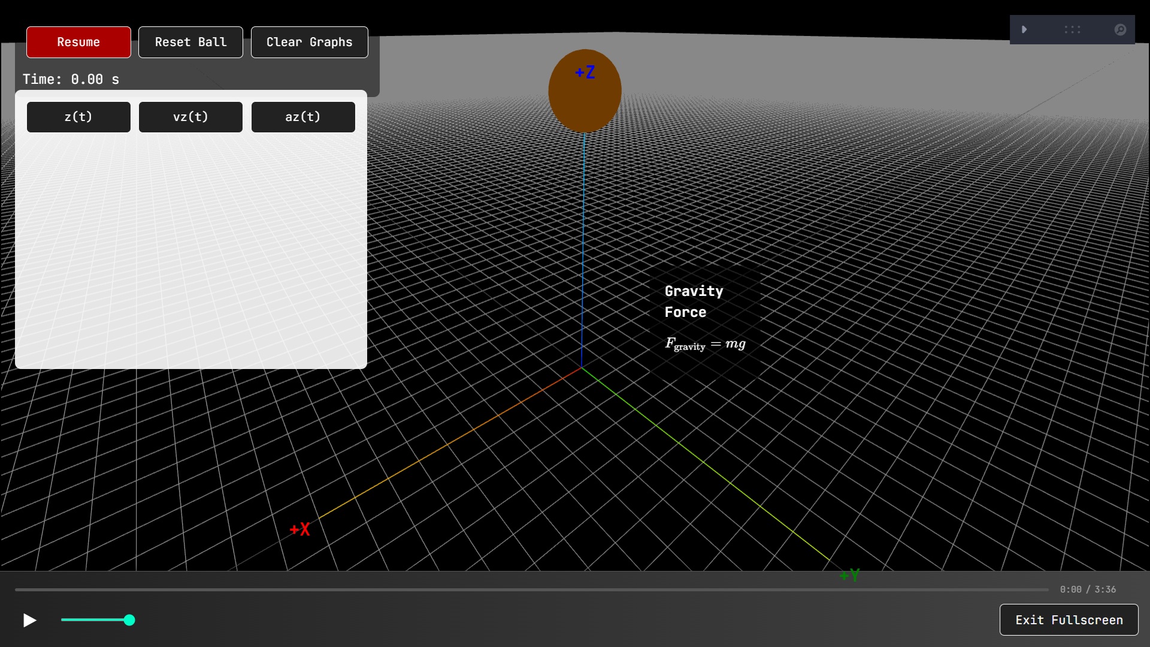This screenshot has width=1150, height=647.
Task: Select the +X axis label
Action: 299,530
